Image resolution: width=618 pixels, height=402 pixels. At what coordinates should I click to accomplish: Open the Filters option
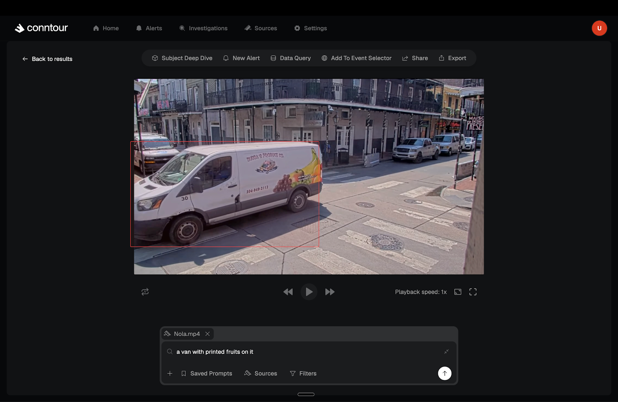(303, 373)
